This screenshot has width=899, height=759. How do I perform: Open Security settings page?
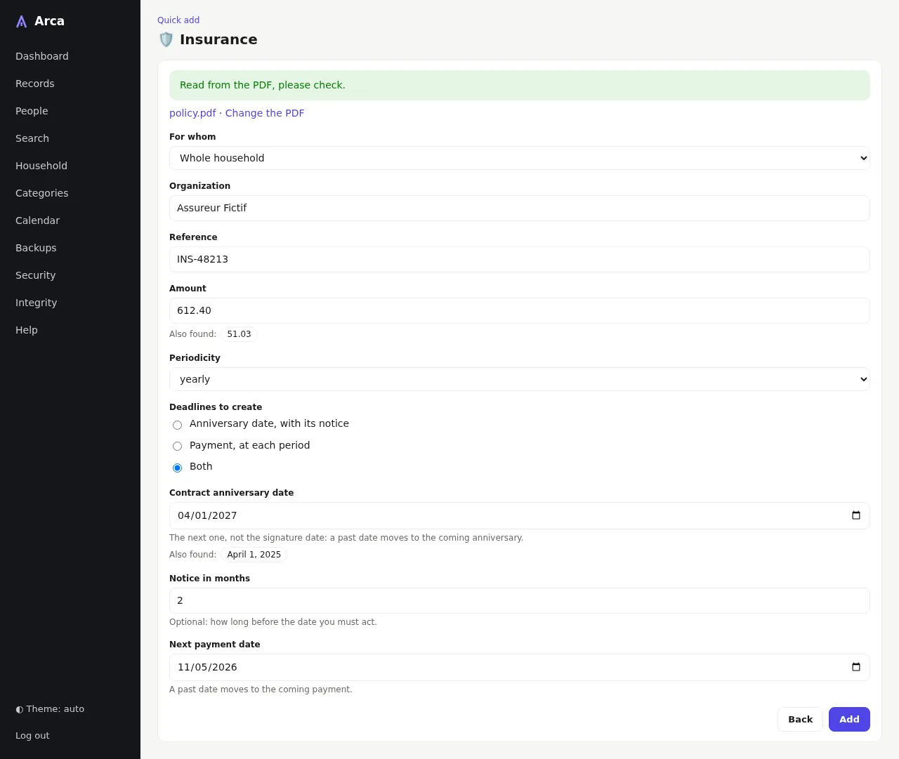(x=35, y=275)
